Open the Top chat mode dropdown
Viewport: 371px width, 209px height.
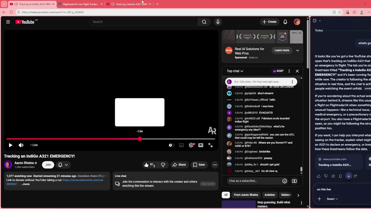tap(235, 71)
